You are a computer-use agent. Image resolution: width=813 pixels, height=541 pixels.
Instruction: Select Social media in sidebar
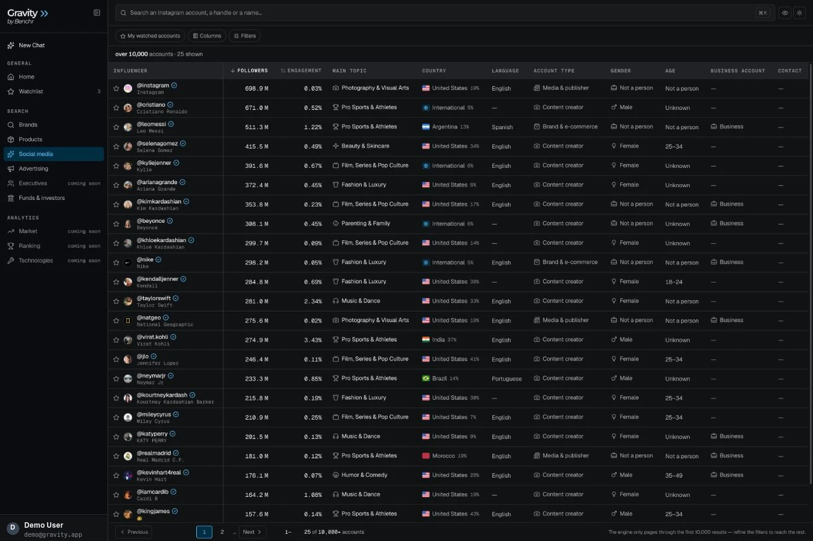54,154
